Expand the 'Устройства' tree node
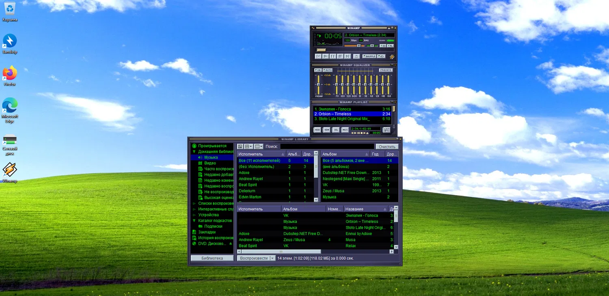The height and width of the screenshot is (296, 609). pos(194,215)
